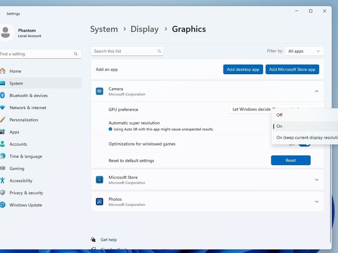Click the Windows Update refresh icon
The width and height of the screenshot is (338, 253).
3,205
